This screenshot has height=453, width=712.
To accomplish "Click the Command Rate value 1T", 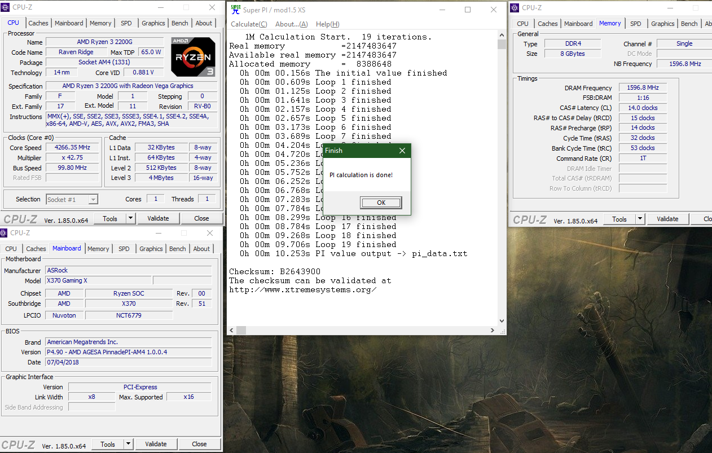I will point(643,159).
